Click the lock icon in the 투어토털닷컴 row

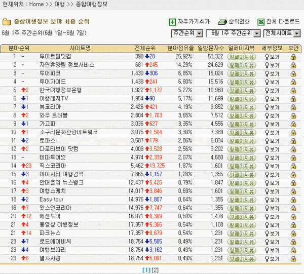coord(293,56)
